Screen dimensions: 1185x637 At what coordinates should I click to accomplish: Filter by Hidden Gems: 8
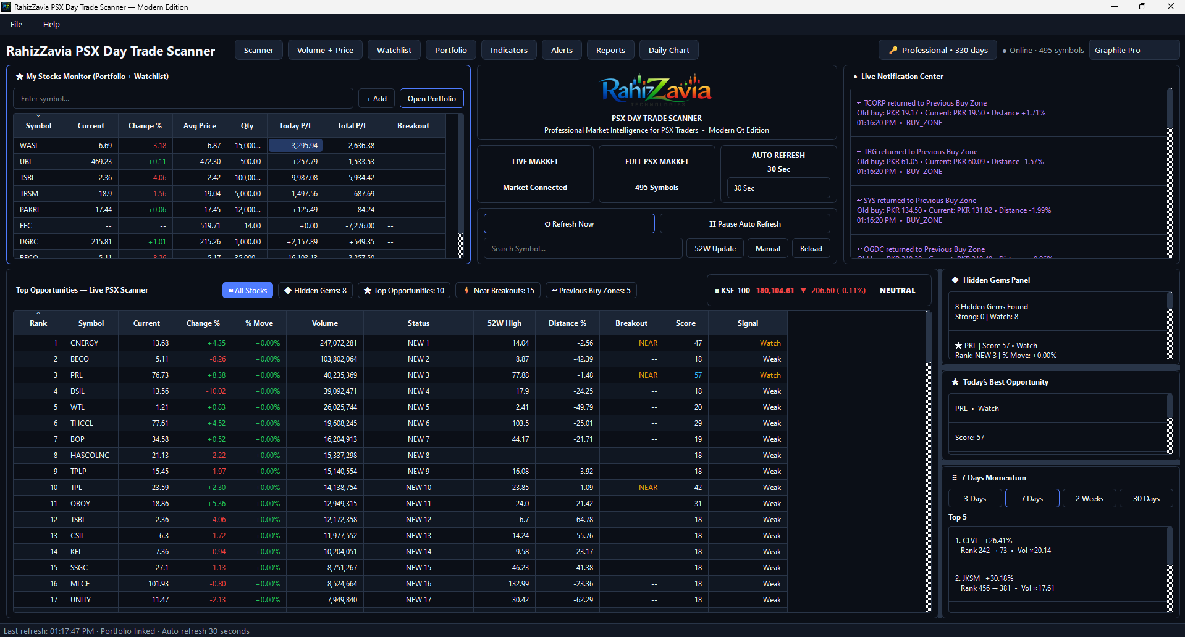point(316,290)
